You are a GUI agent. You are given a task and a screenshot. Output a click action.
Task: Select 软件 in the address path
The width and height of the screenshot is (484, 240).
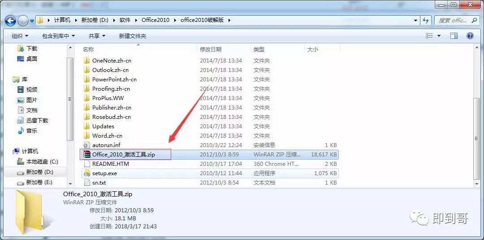tap(125, 20)
